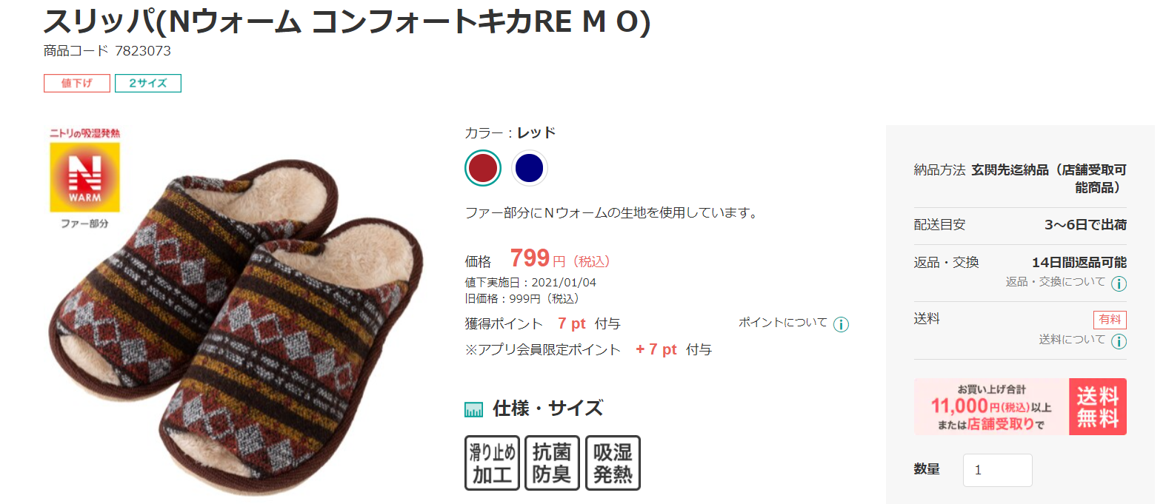Select the navy blue color swatch
This screenshot has width=1166, height=504.
click(529, 168)
